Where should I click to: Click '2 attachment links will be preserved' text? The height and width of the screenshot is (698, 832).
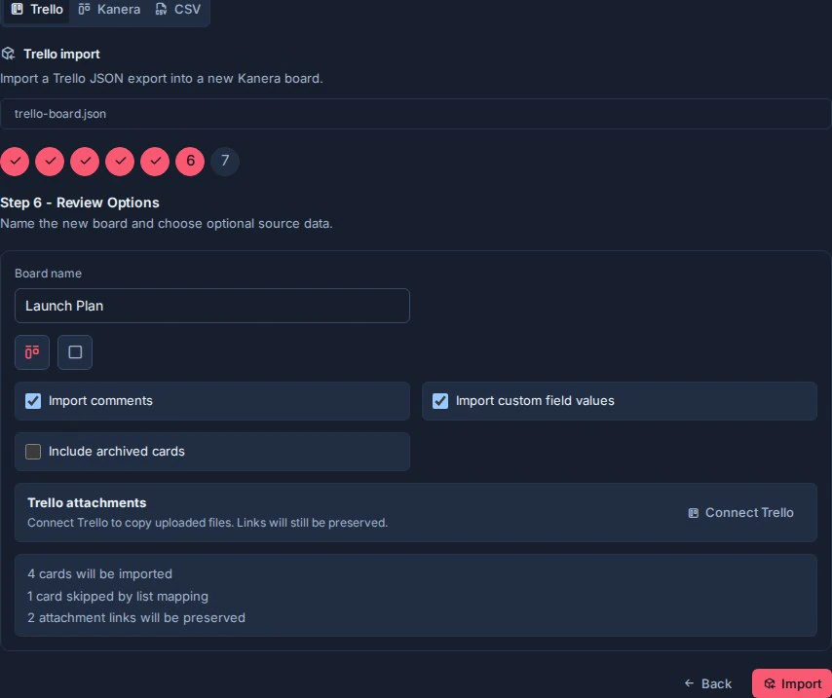coord(136,618)
